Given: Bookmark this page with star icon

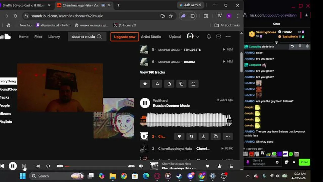Looking at the screenshot, I should click(171, 16).
